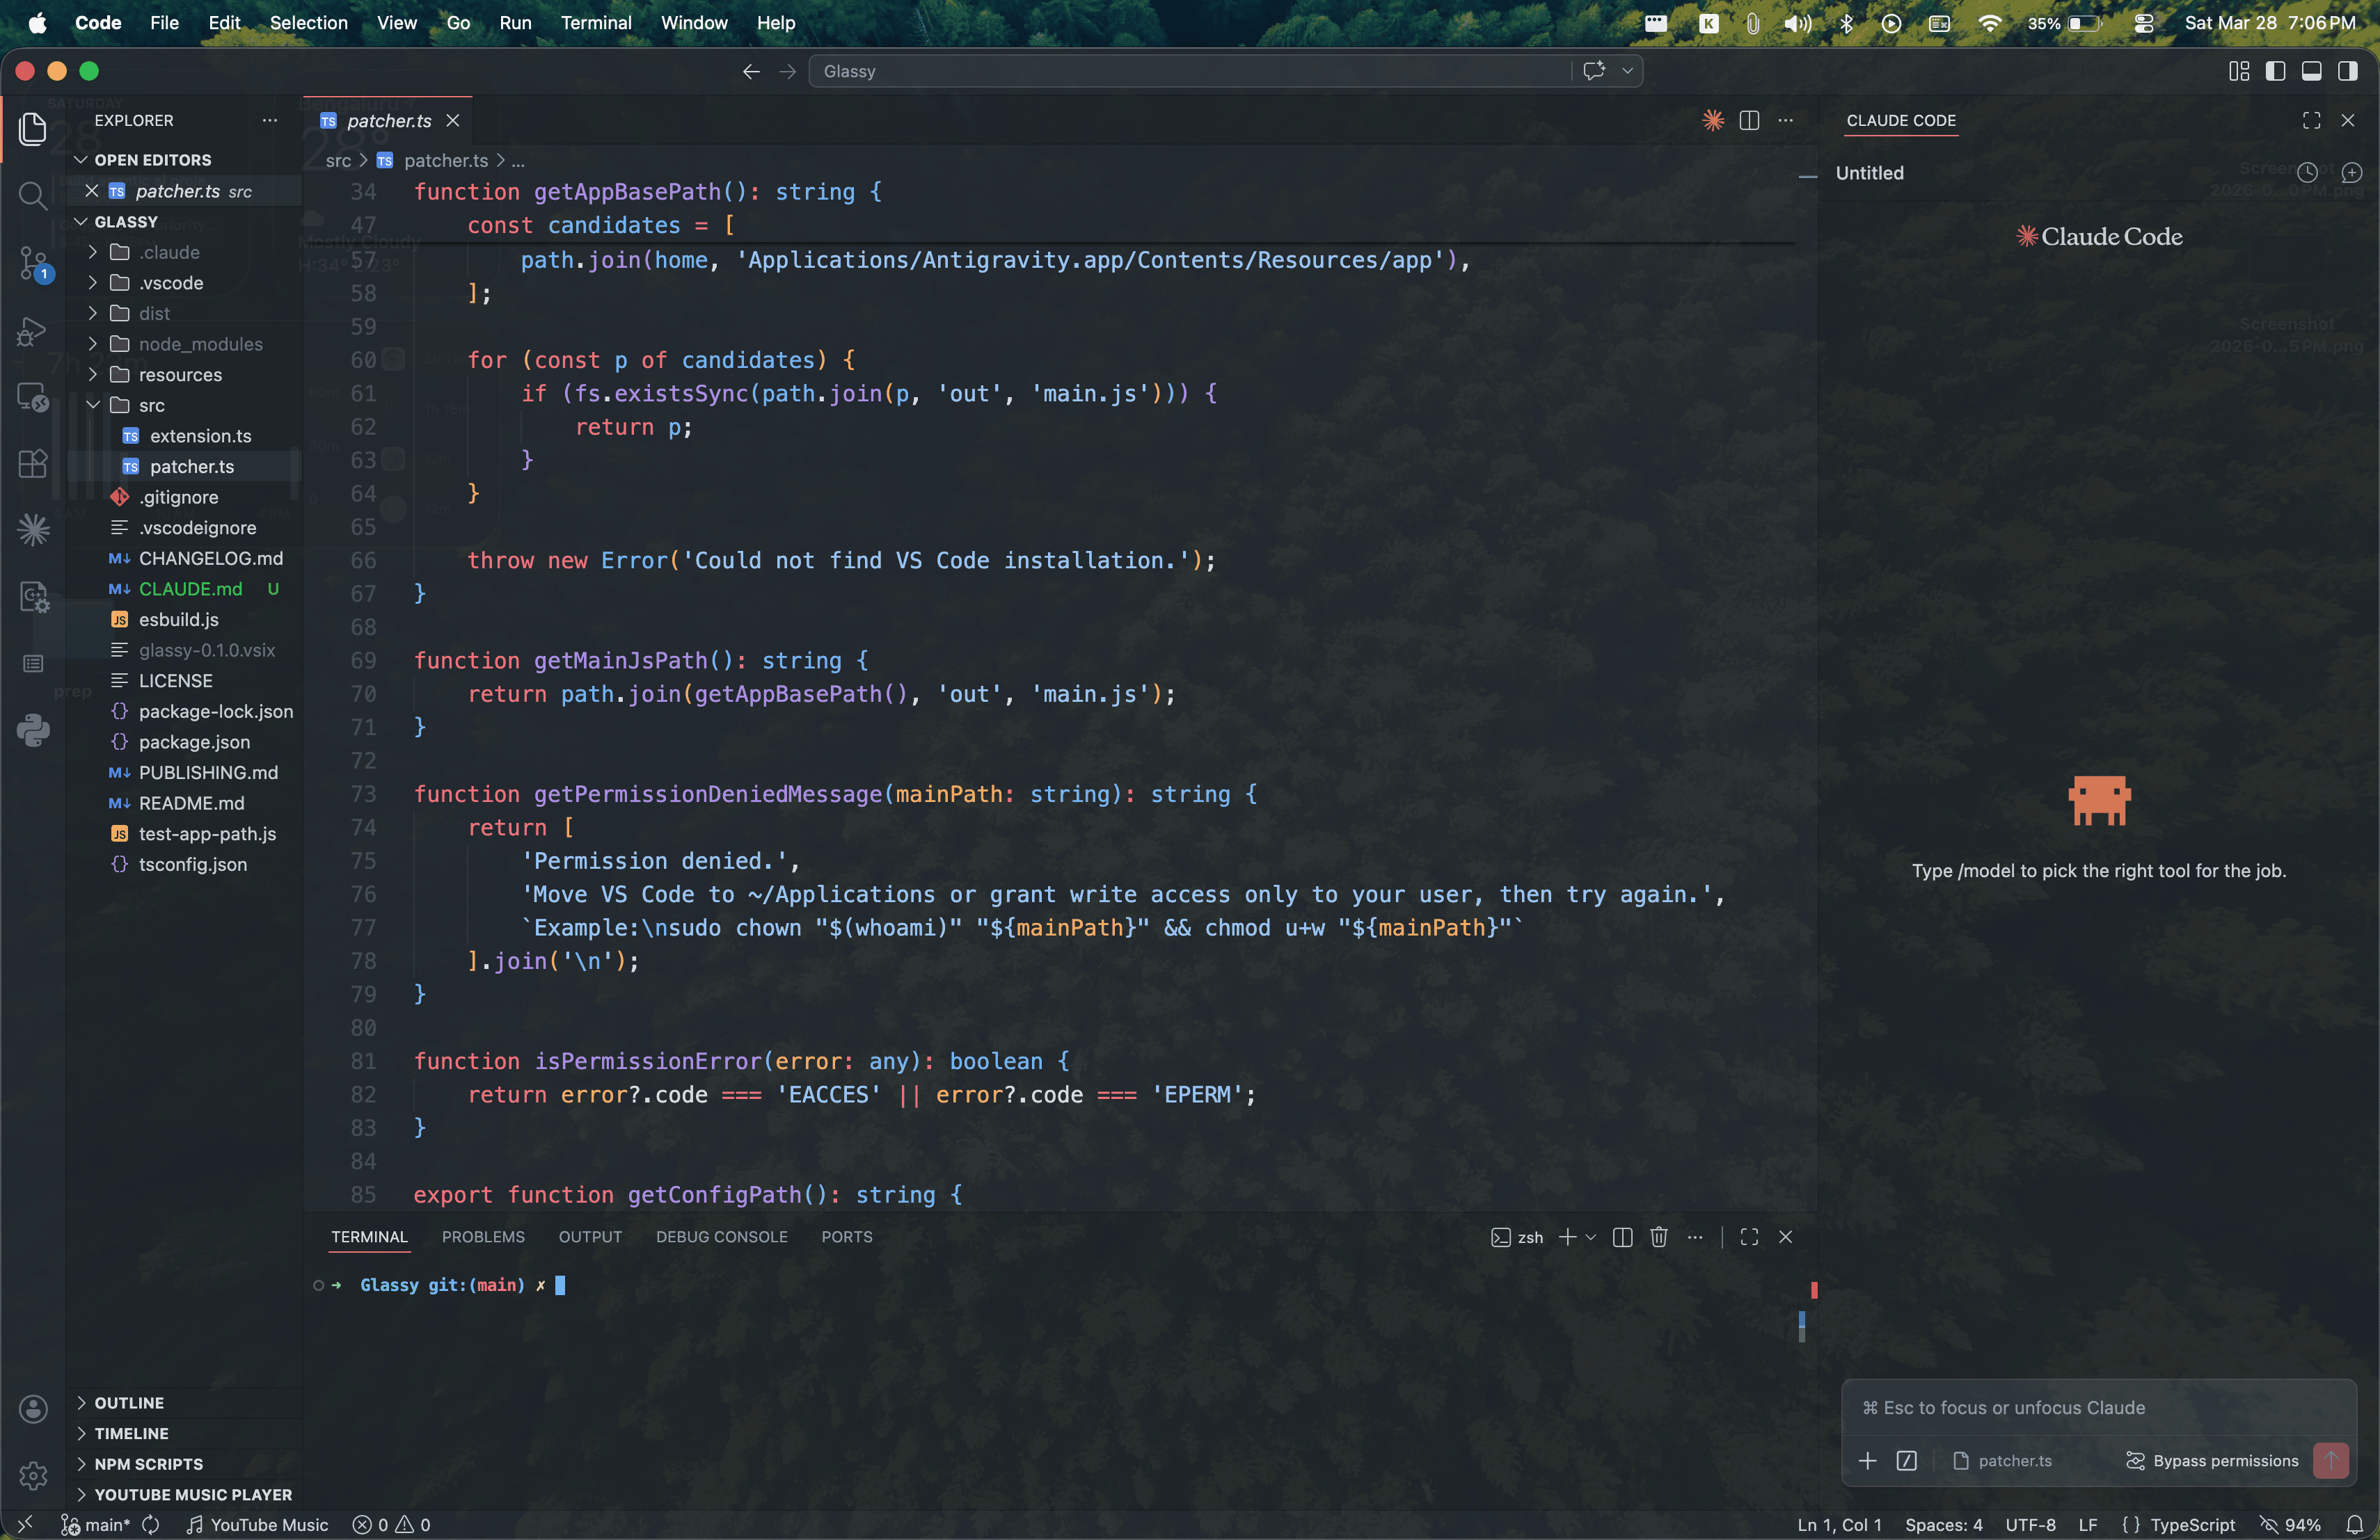Open the chat dropdown in command center
2380x1540 pixels.
point(1627,71)
